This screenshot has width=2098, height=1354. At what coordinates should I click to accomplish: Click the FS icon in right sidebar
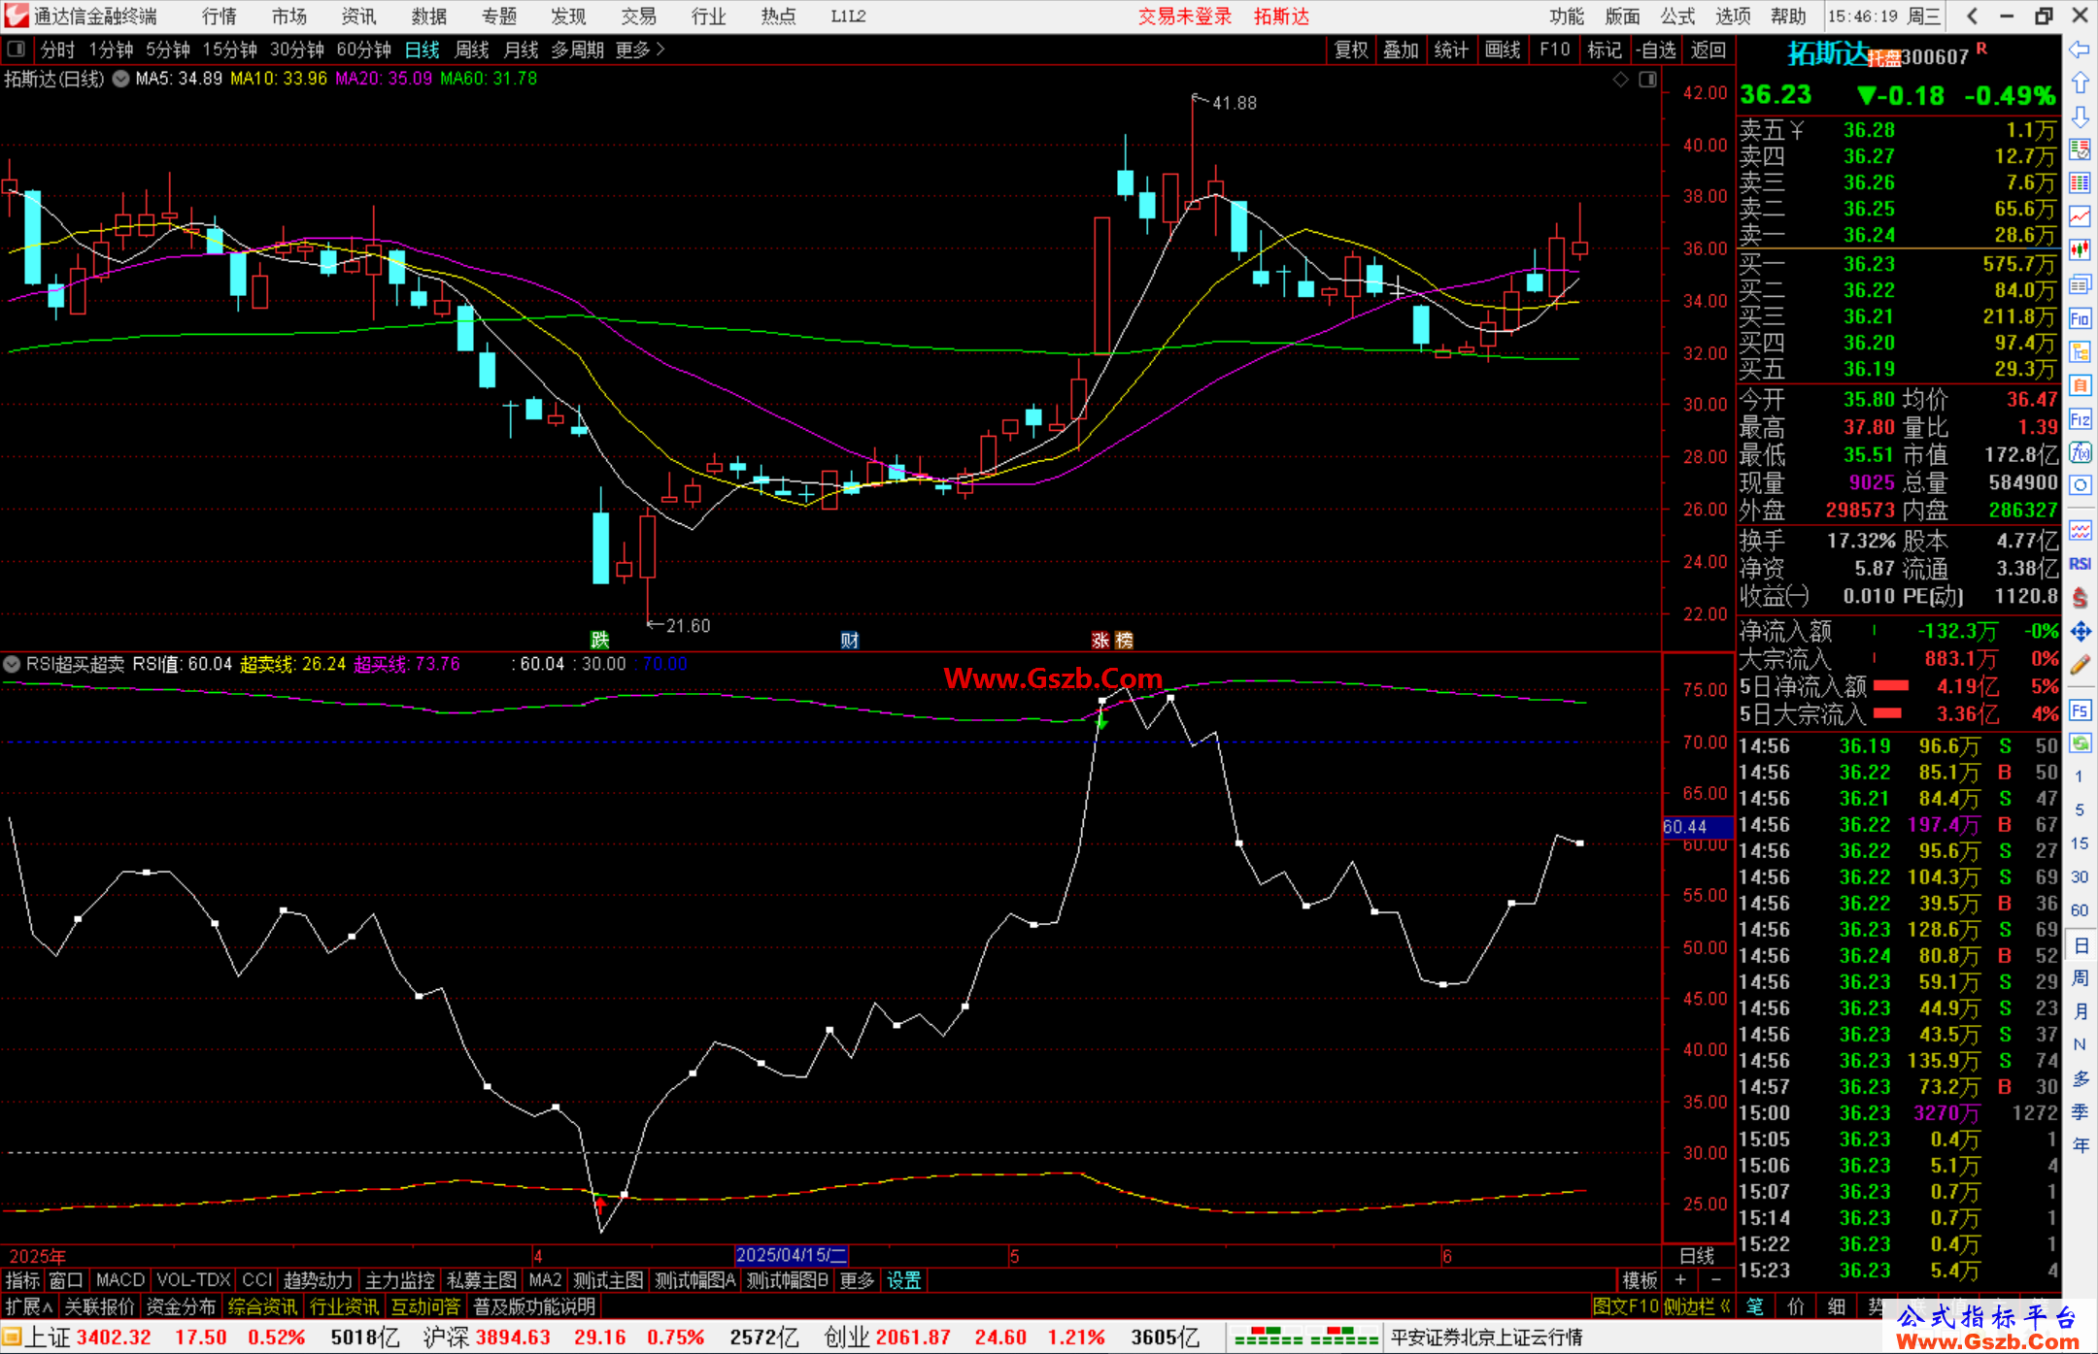point(2080,710)
